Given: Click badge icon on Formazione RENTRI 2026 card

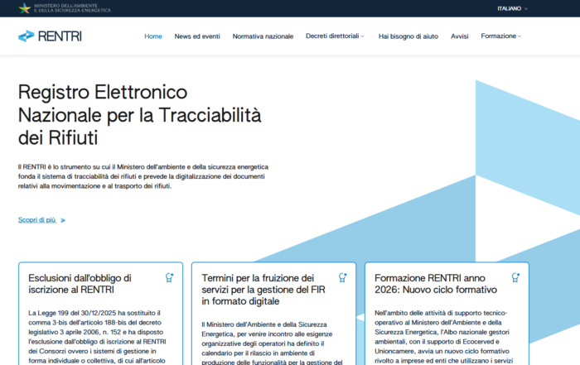Looking at the screenshot, I should 515,278.
